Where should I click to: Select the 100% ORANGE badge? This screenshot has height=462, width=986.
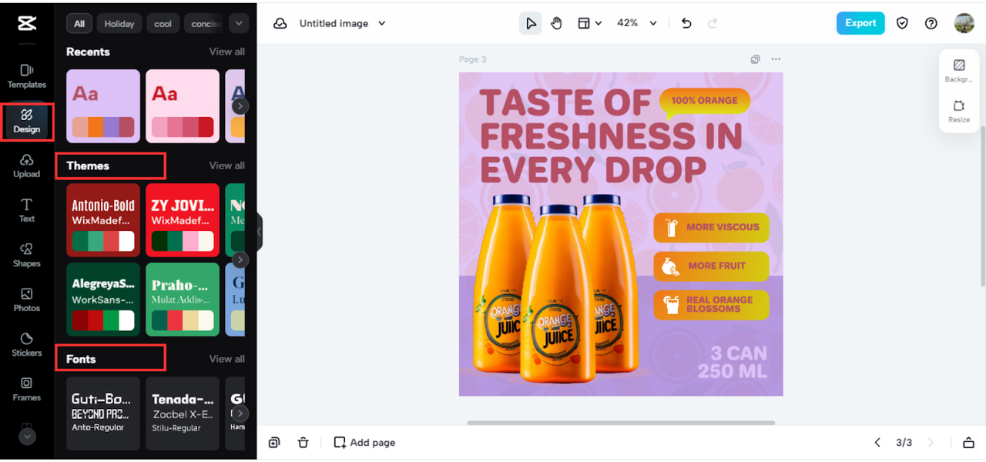tap(704, 101)
